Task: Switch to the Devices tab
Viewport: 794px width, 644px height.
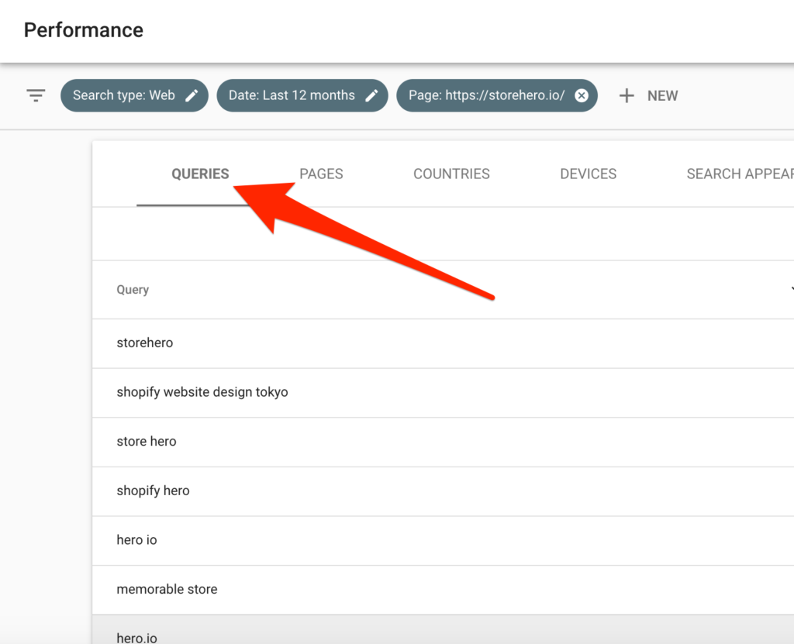Action: [589, 174]
